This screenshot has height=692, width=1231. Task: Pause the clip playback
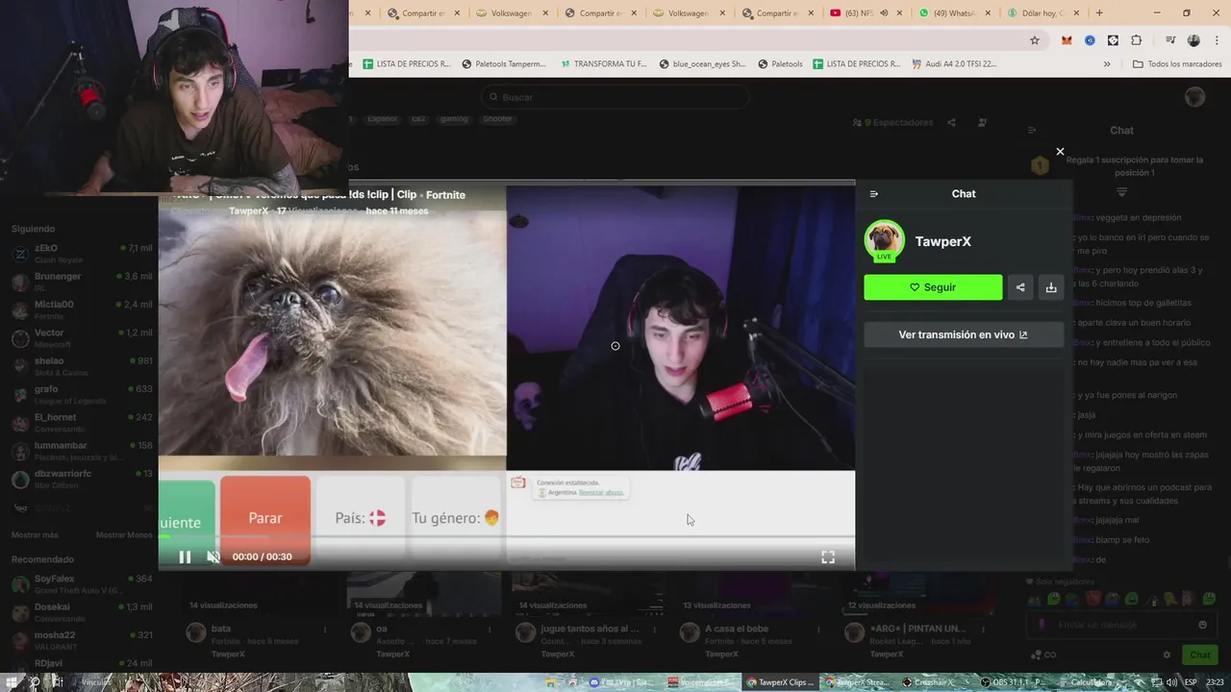point(185,556)
